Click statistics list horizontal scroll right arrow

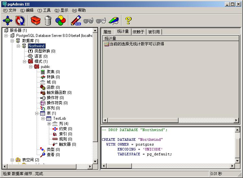236,120
